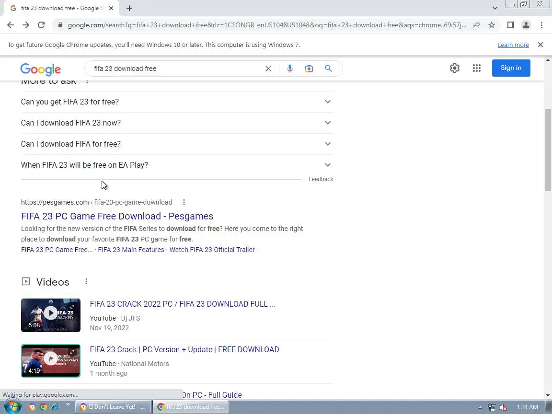The image size is (552, 414).
Task: Open the Learn more link in the update bar
Action: click(x=513, y=45)
